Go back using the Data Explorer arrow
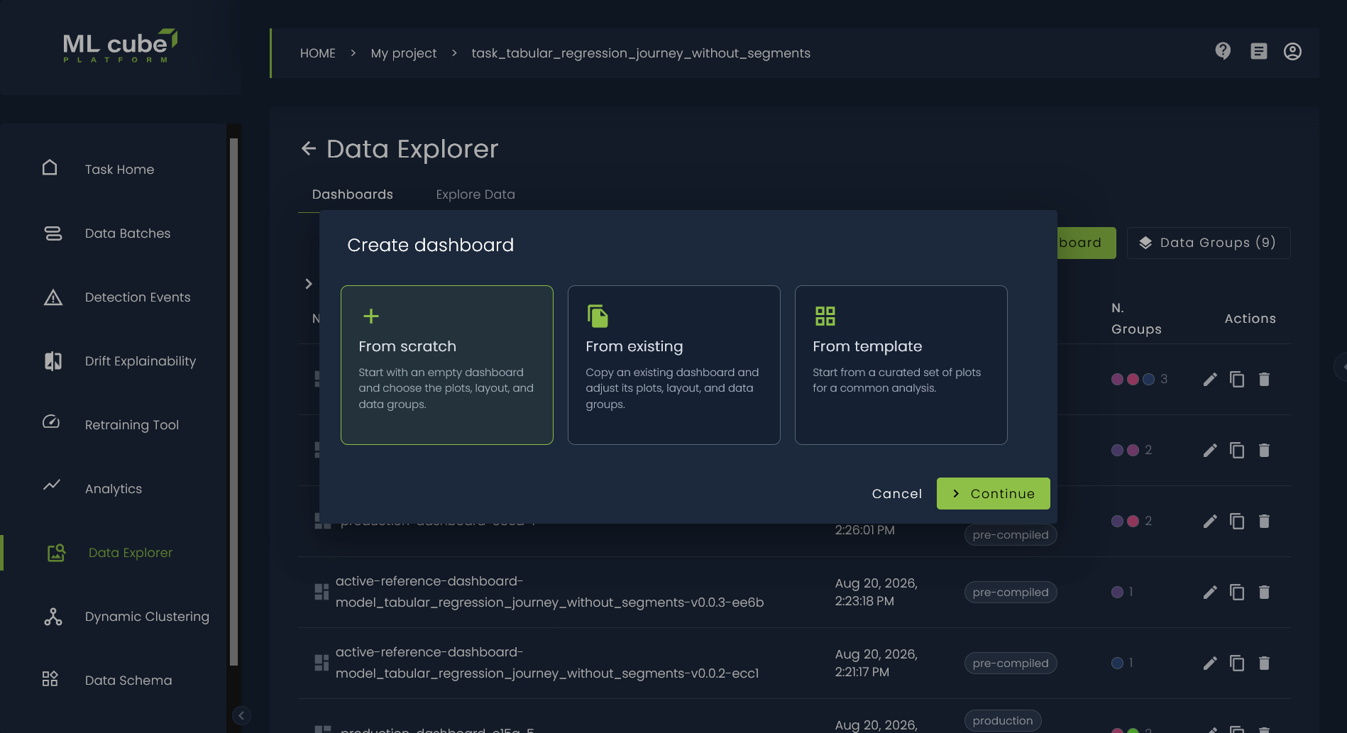This screenshot has width=1347, height=733. click(309, 148)
